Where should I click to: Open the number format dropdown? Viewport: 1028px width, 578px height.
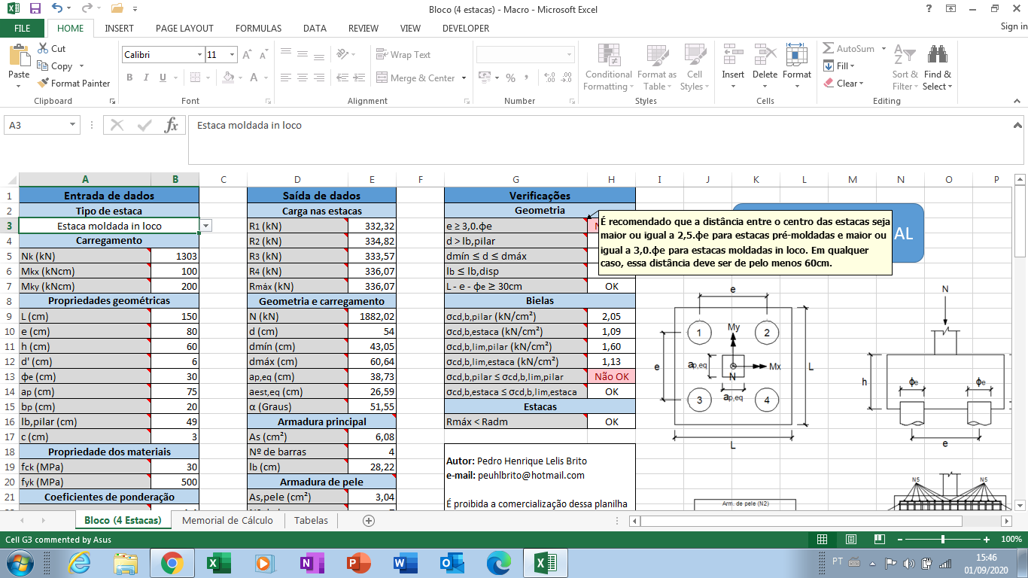coord(569,55)
